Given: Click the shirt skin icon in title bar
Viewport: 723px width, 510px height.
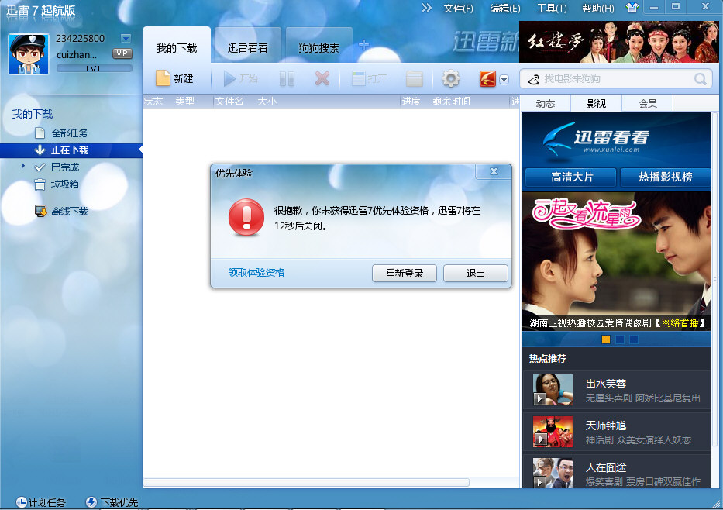Looking at the screenshot, I should [632, 8].
